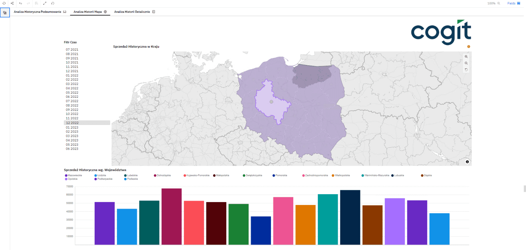Zoom out on the map
The image size is (526, 250).
tap(466, 63)
